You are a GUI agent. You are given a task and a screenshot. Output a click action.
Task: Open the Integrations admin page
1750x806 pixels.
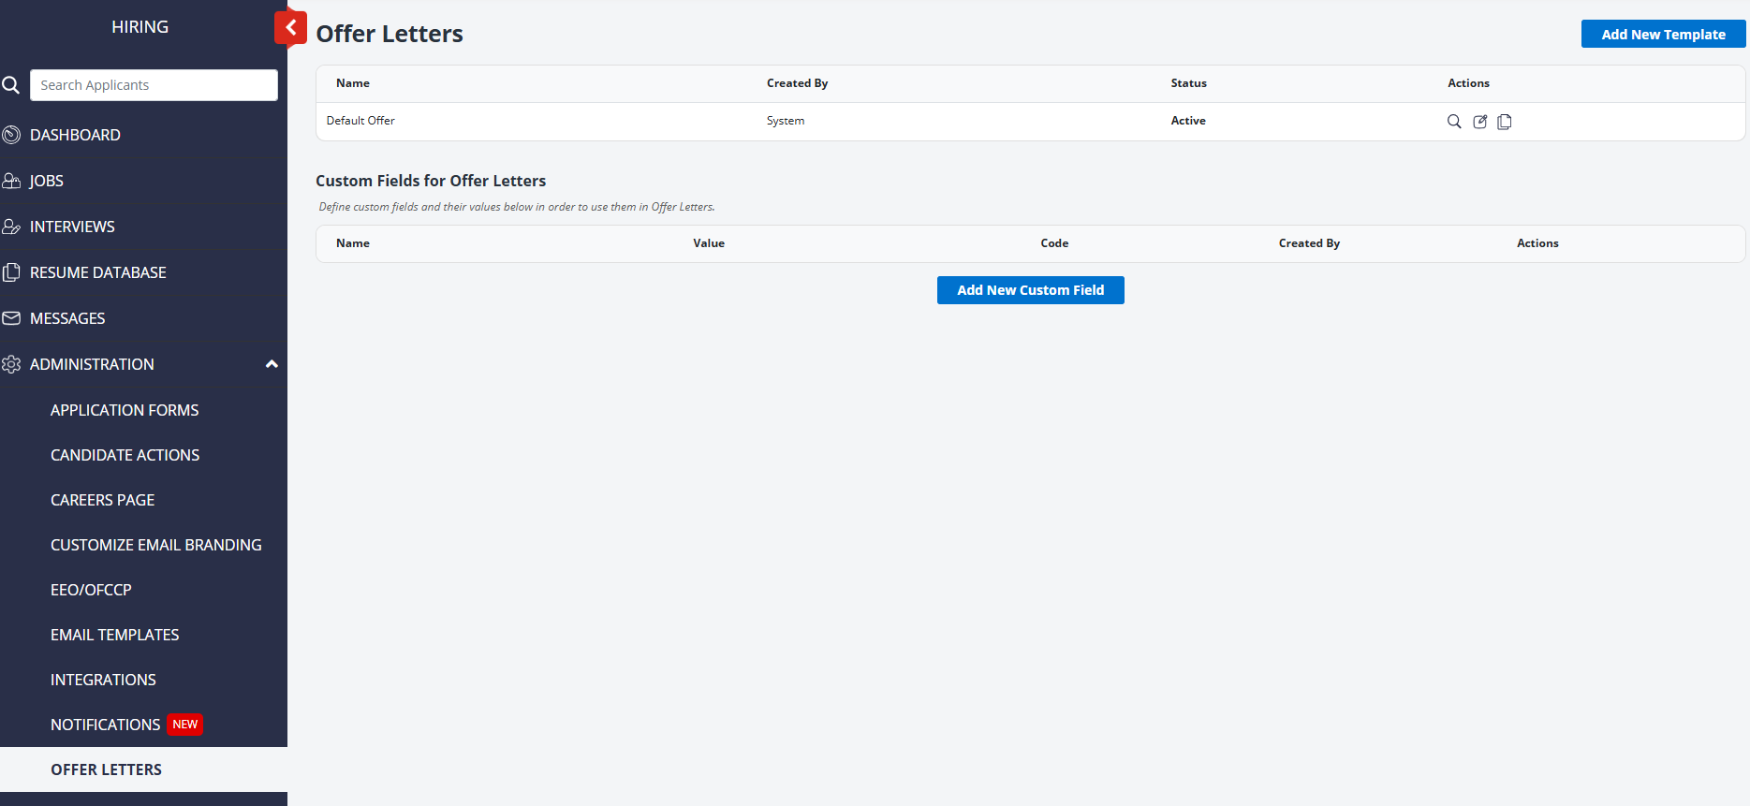tap(103, 680)
